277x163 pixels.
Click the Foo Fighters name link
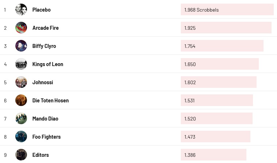pyautogui.click(x=46, y=137)
